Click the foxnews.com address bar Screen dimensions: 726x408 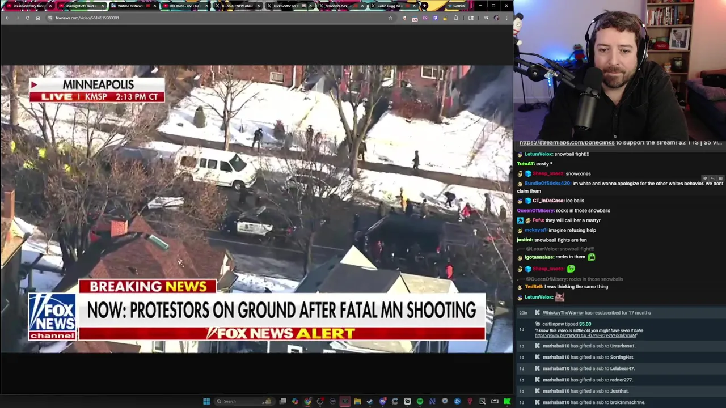coord(221,18)
